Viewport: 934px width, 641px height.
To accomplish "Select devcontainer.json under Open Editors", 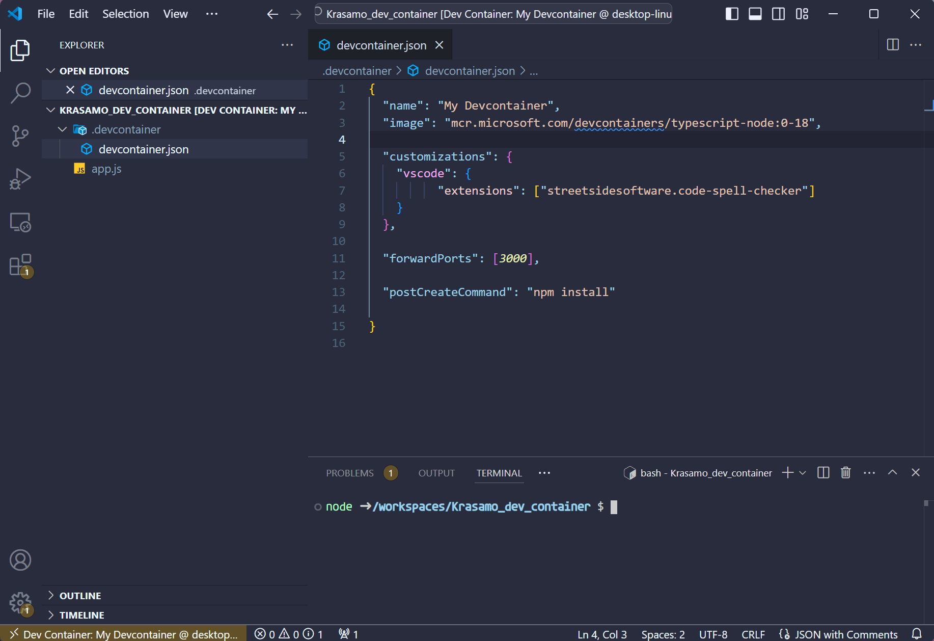I will [x=175, y=90].
